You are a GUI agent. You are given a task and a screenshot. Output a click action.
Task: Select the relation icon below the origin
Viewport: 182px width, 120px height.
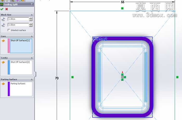pos(122,80)
